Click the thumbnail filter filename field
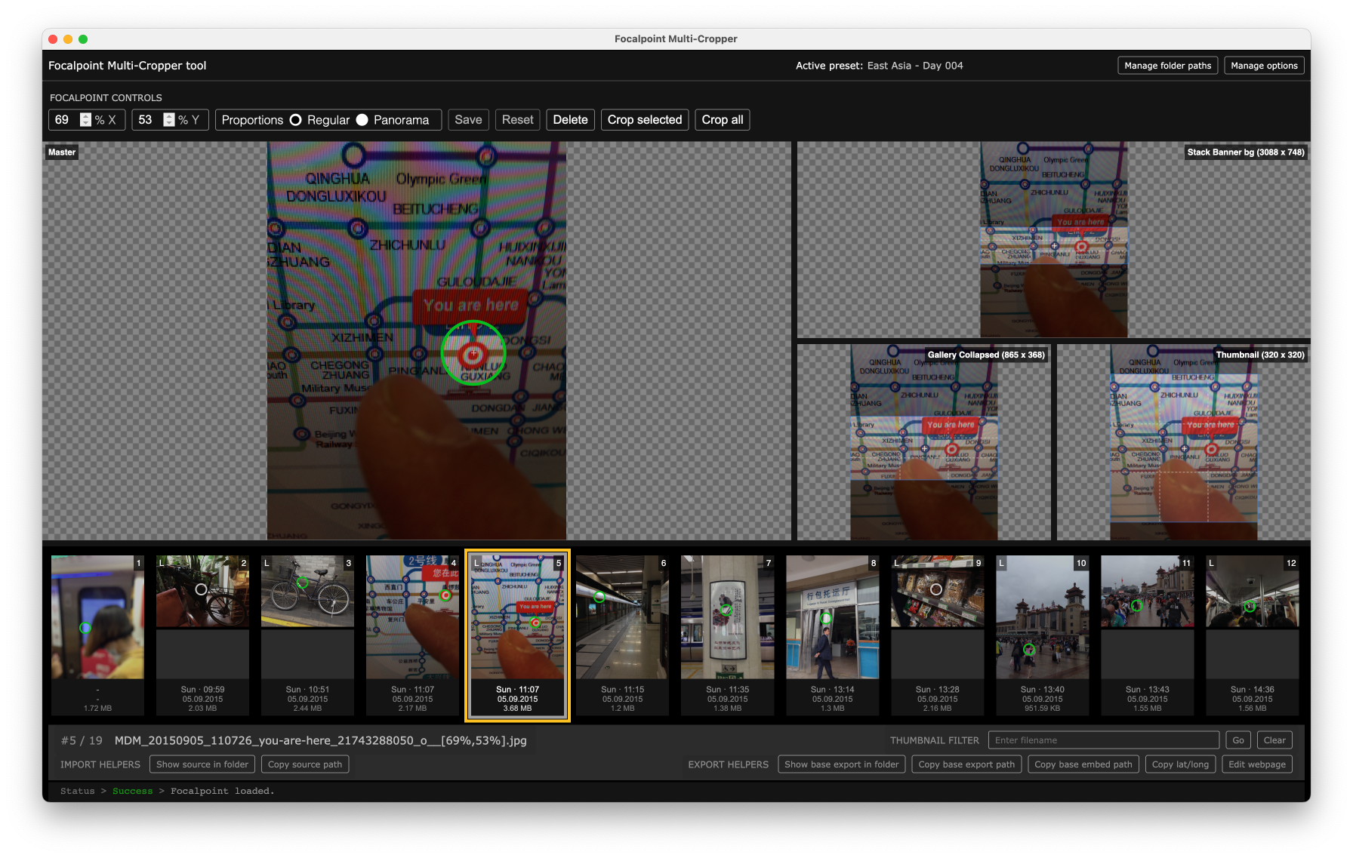Image resolution: width=1353 pixels, height=858 pixels. click(1103, 740)
